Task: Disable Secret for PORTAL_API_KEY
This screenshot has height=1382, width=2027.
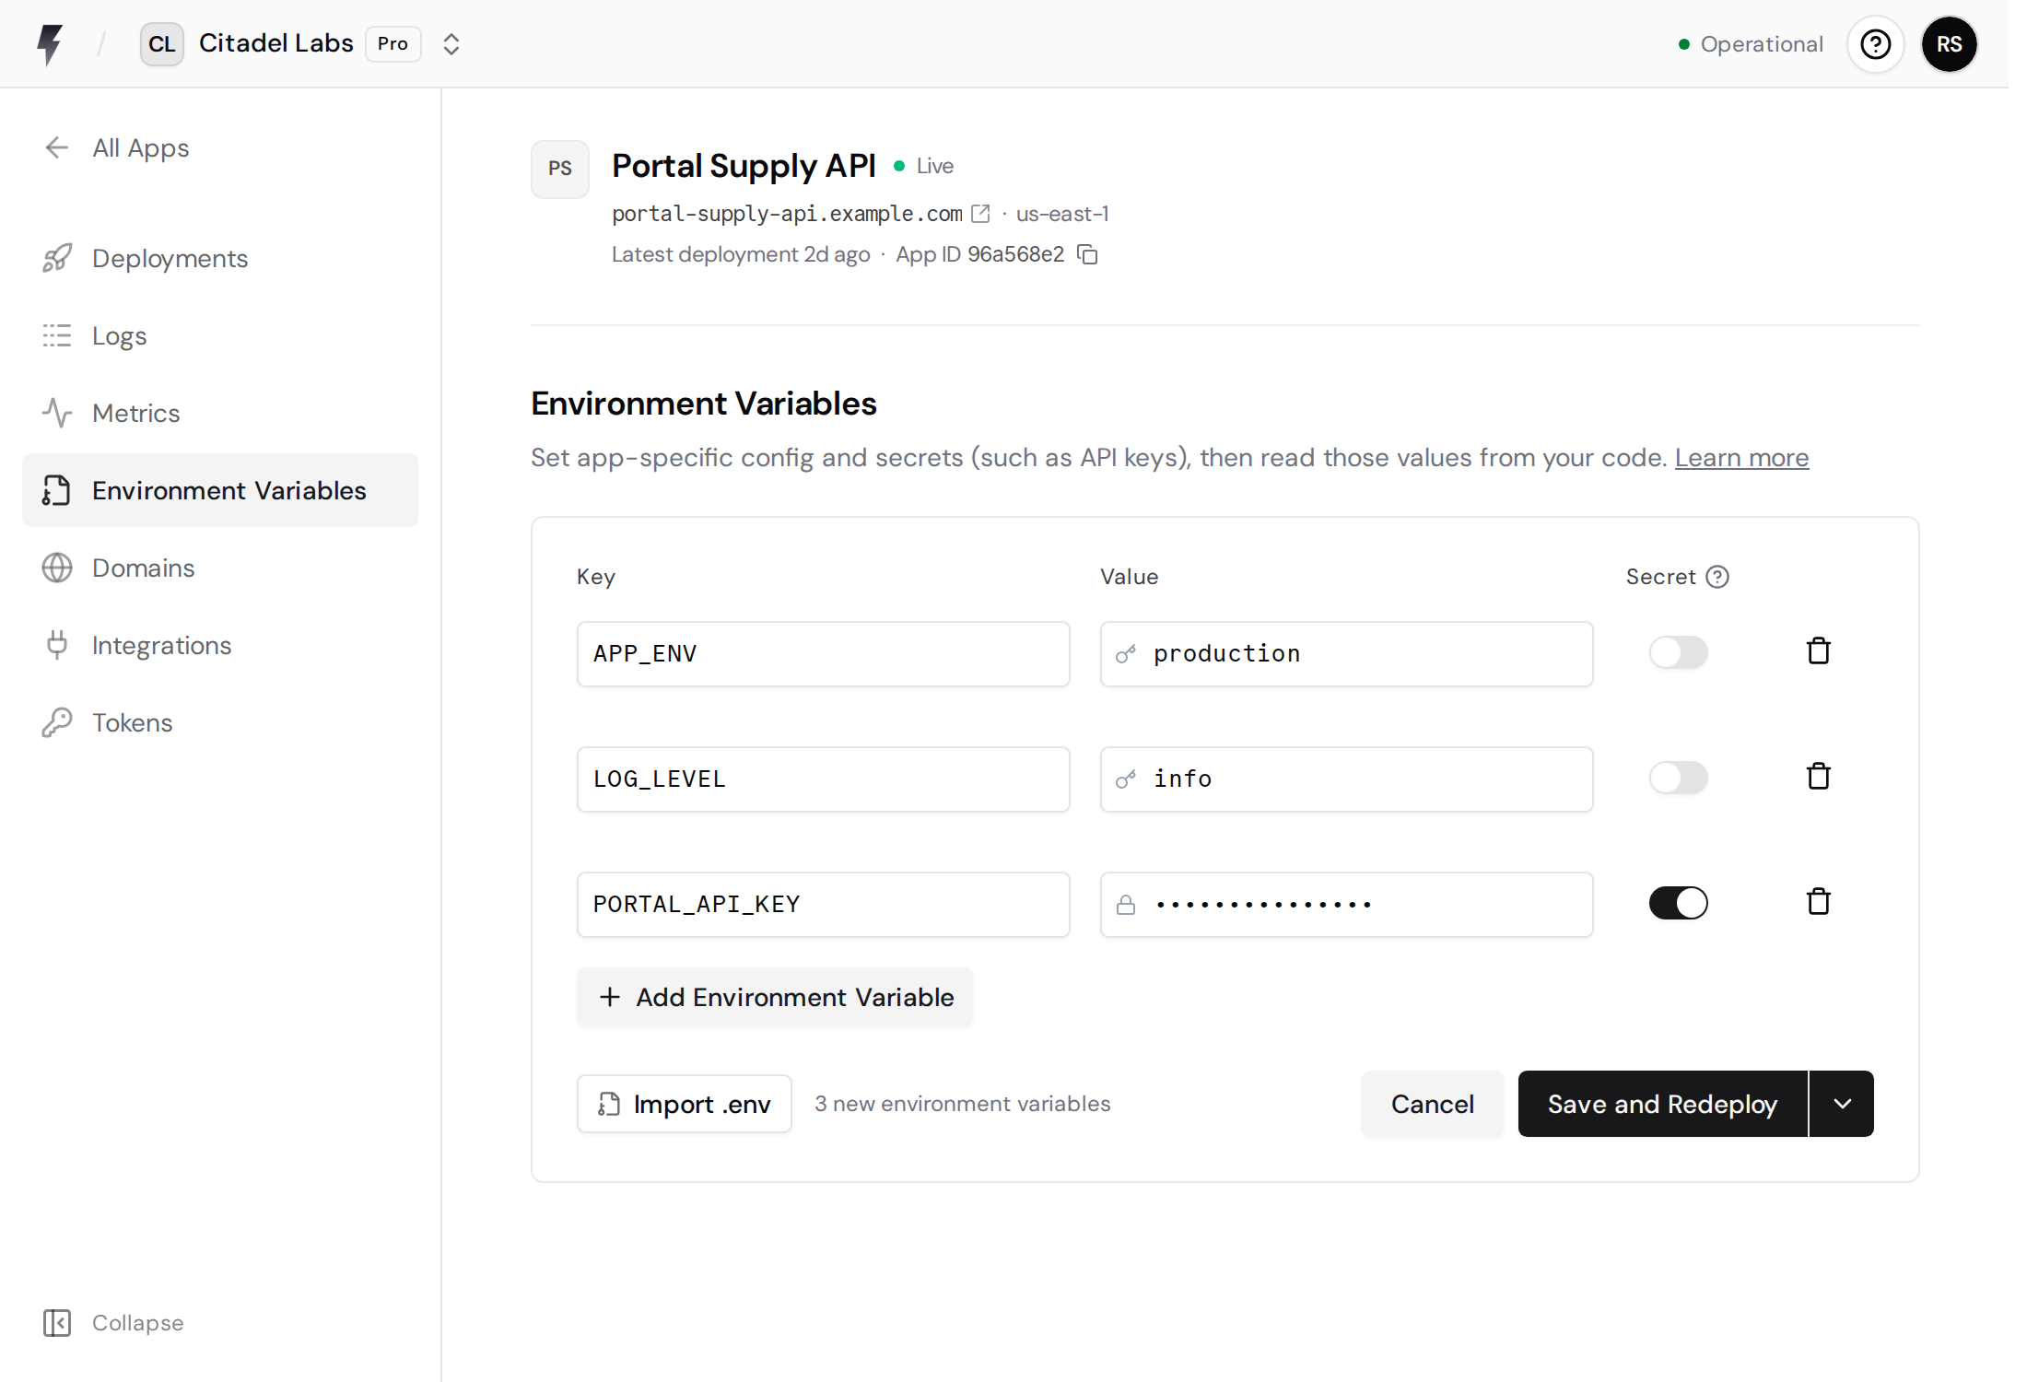Action: tap(1678, 903)
